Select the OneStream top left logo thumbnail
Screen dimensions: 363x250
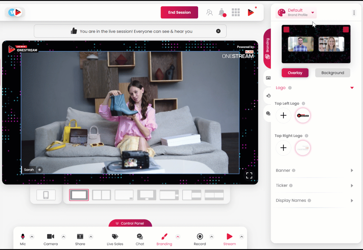(x=303, y=115)
